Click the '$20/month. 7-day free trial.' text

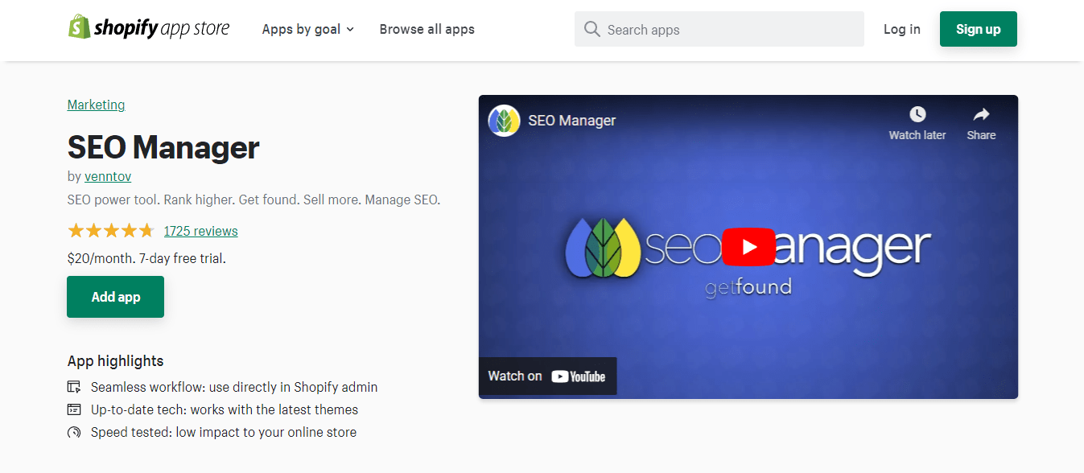(146, 258)
